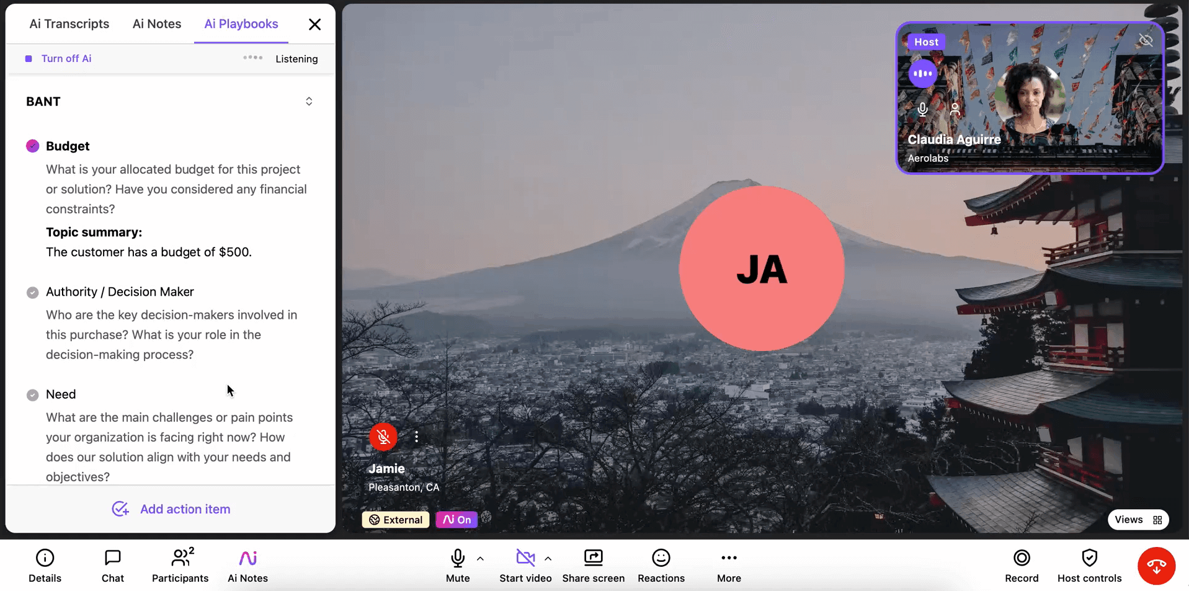Expand the Mute options chevron
This screenshot has width=1189, height=591.
480,558
